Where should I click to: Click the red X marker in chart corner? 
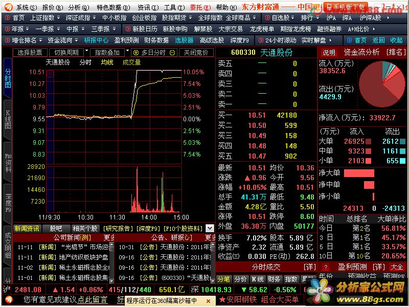point(50,74)
